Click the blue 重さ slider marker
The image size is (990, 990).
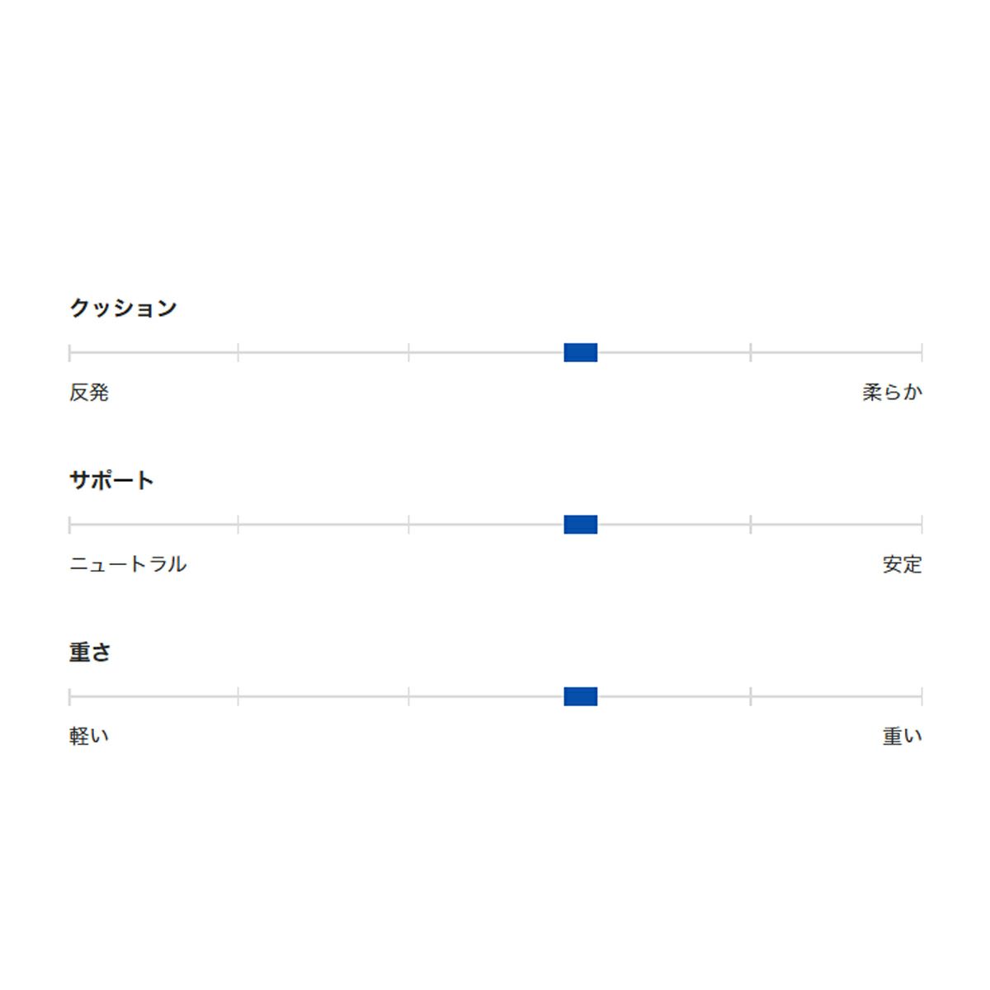click(x=580, y=696)
